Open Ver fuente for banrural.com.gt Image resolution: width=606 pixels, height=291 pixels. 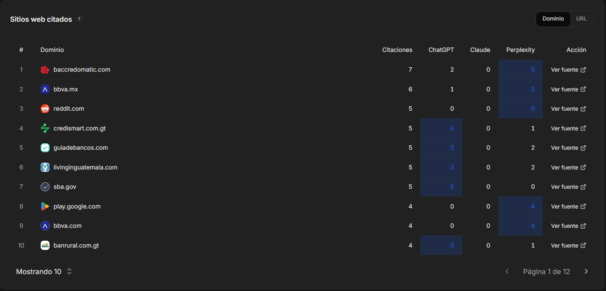click(x=569, y=246)
